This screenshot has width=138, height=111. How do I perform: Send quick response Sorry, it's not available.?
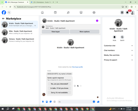pos(59,92)
